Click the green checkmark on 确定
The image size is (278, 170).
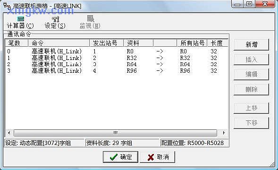(x=113, y=157)
